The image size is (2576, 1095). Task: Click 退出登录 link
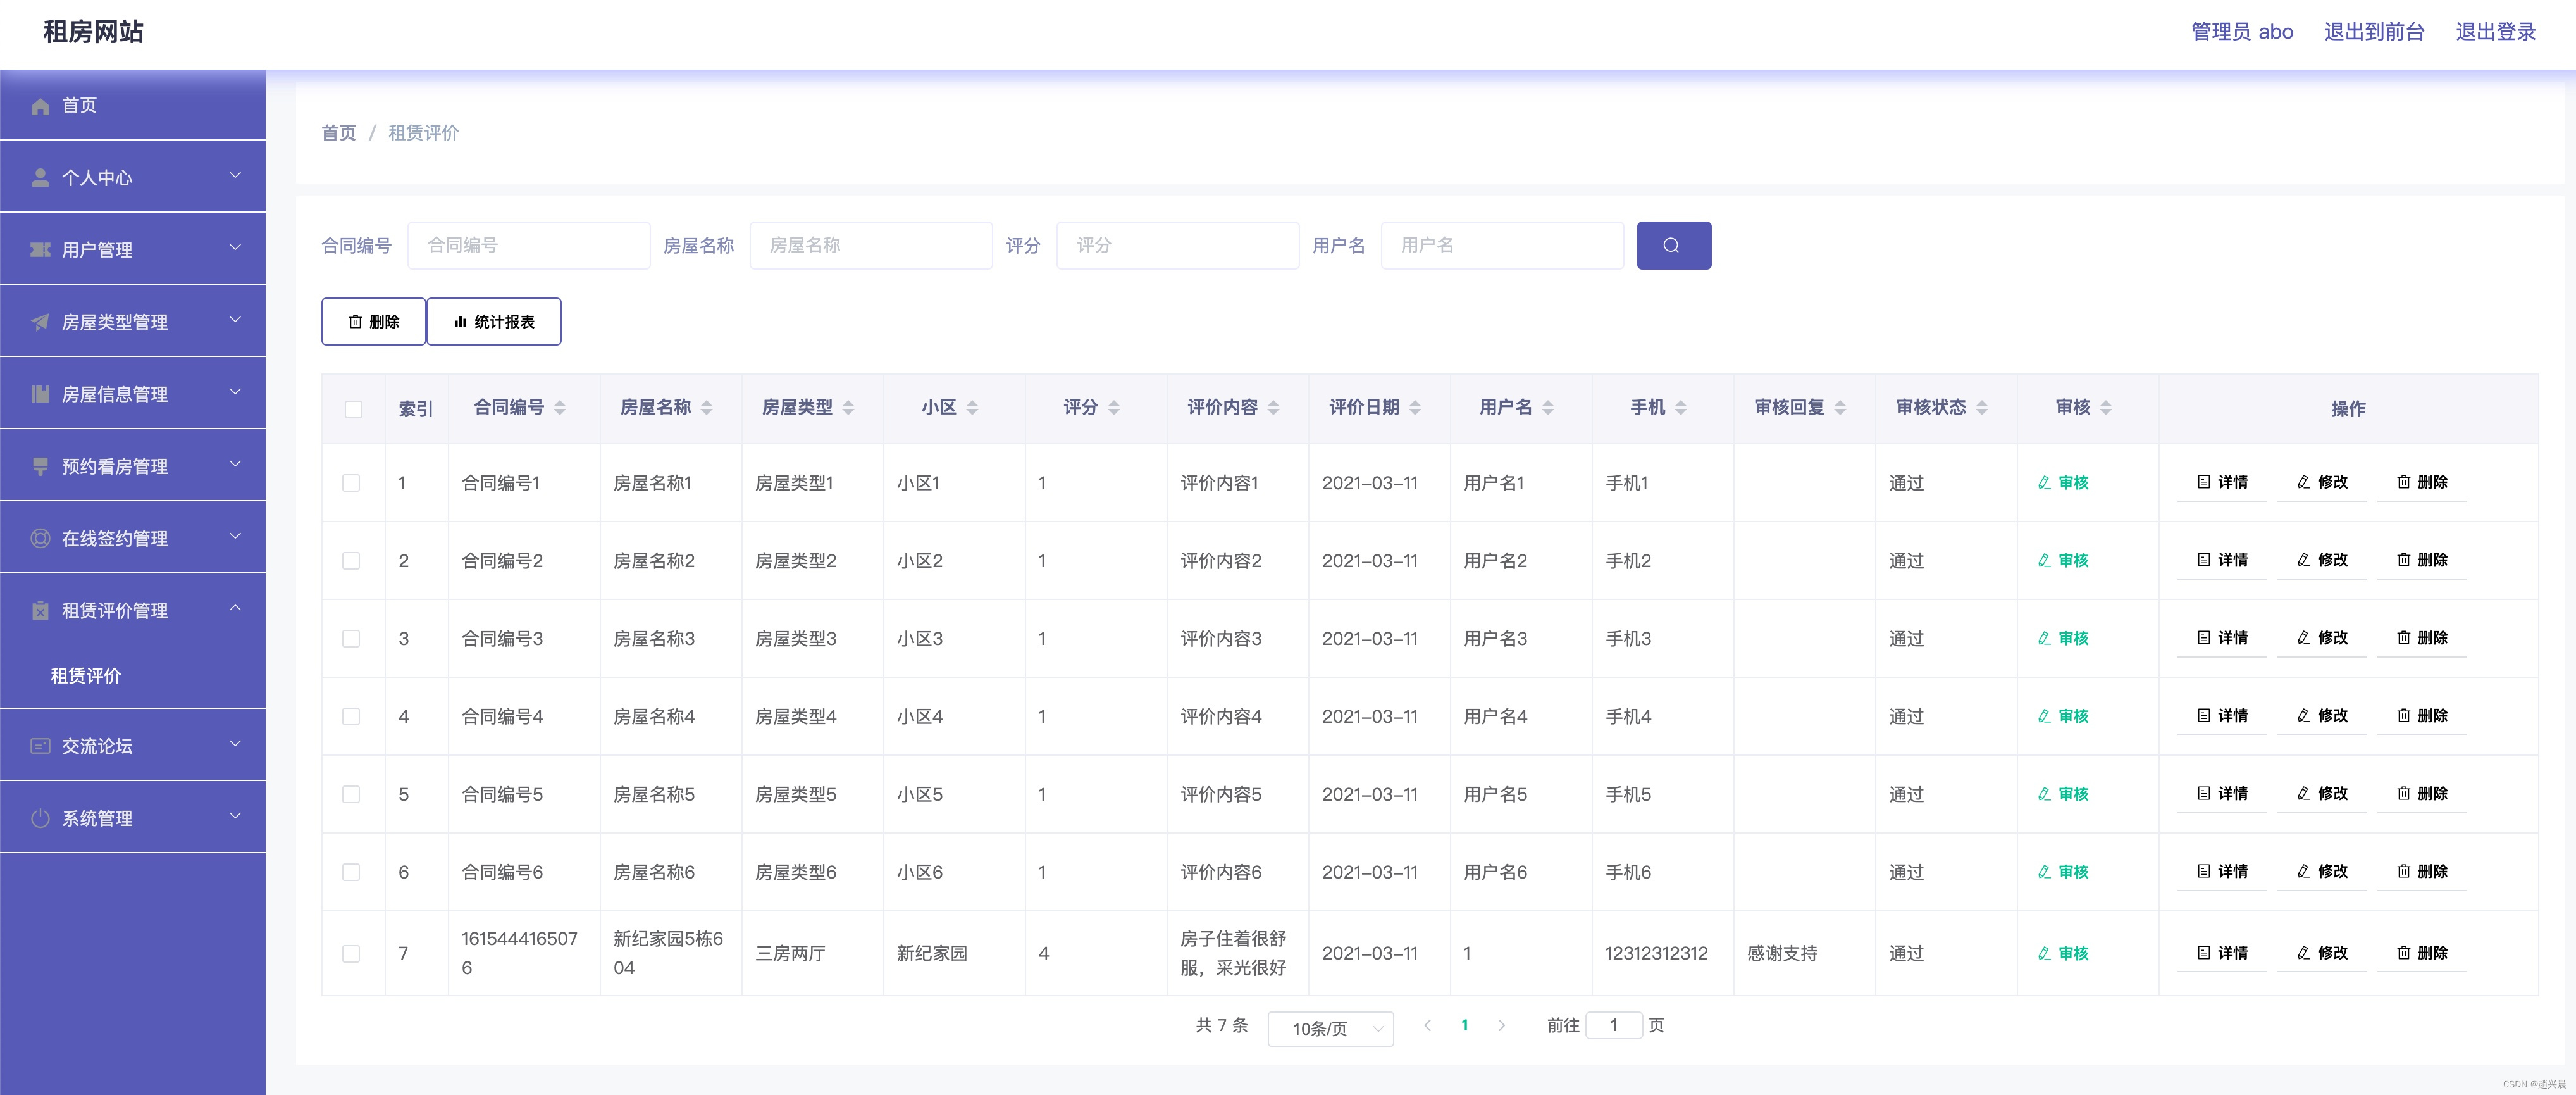point(2495,32)
